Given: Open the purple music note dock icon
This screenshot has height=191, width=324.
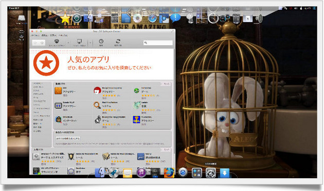Looking at the screenshot, I should (x=141, y=173).
